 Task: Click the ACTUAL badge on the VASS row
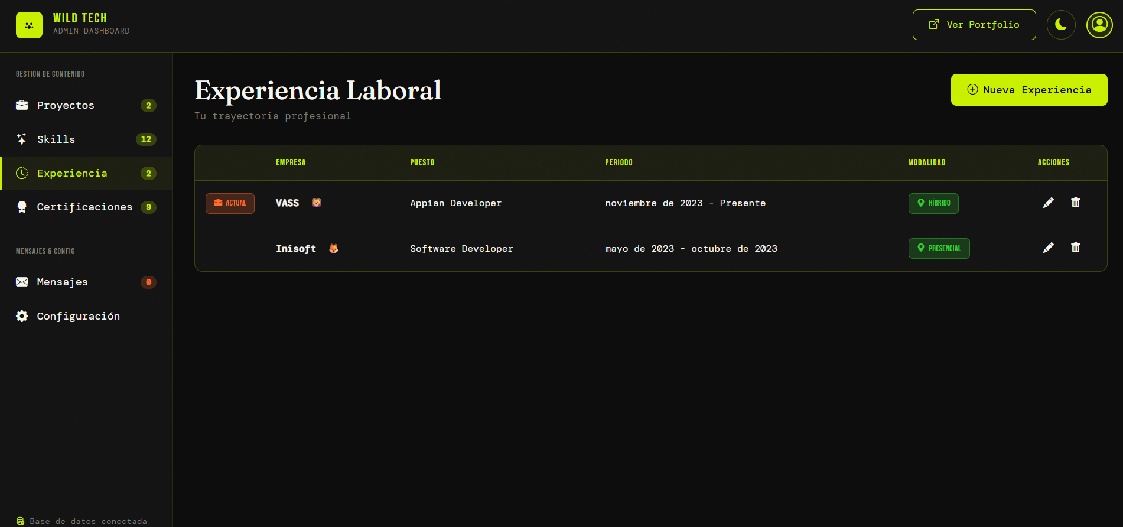[x=230, y=203]
